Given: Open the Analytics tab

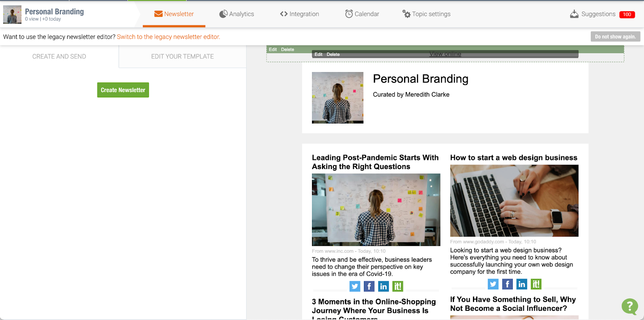Looking at the screenshot, I should click(237, 14).
